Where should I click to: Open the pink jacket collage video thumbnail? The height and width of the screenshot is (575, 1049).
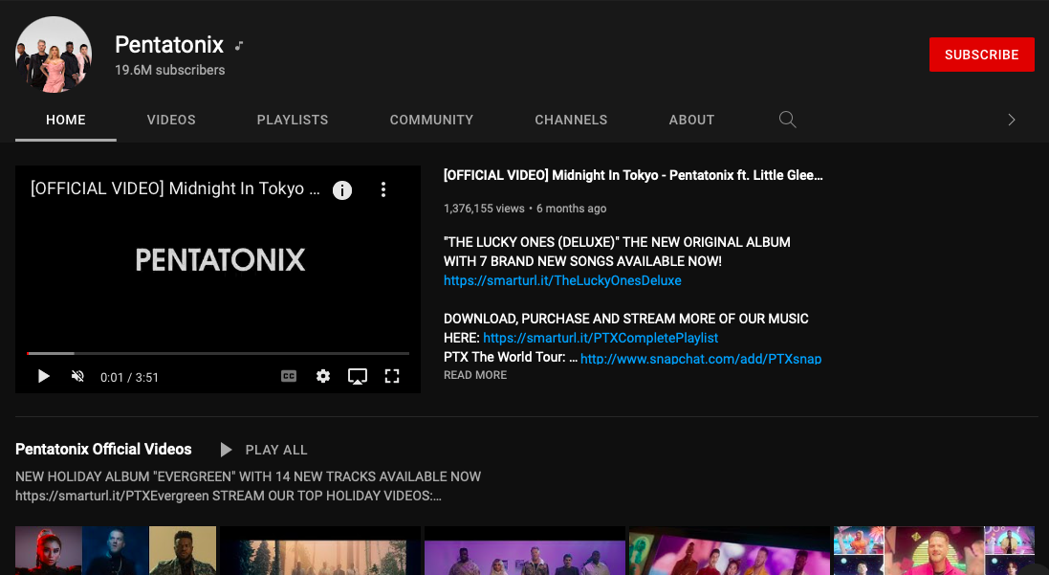pos(934,550)
